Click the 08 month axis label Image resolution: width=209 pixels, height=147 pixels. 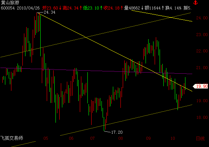click(120, 138)
